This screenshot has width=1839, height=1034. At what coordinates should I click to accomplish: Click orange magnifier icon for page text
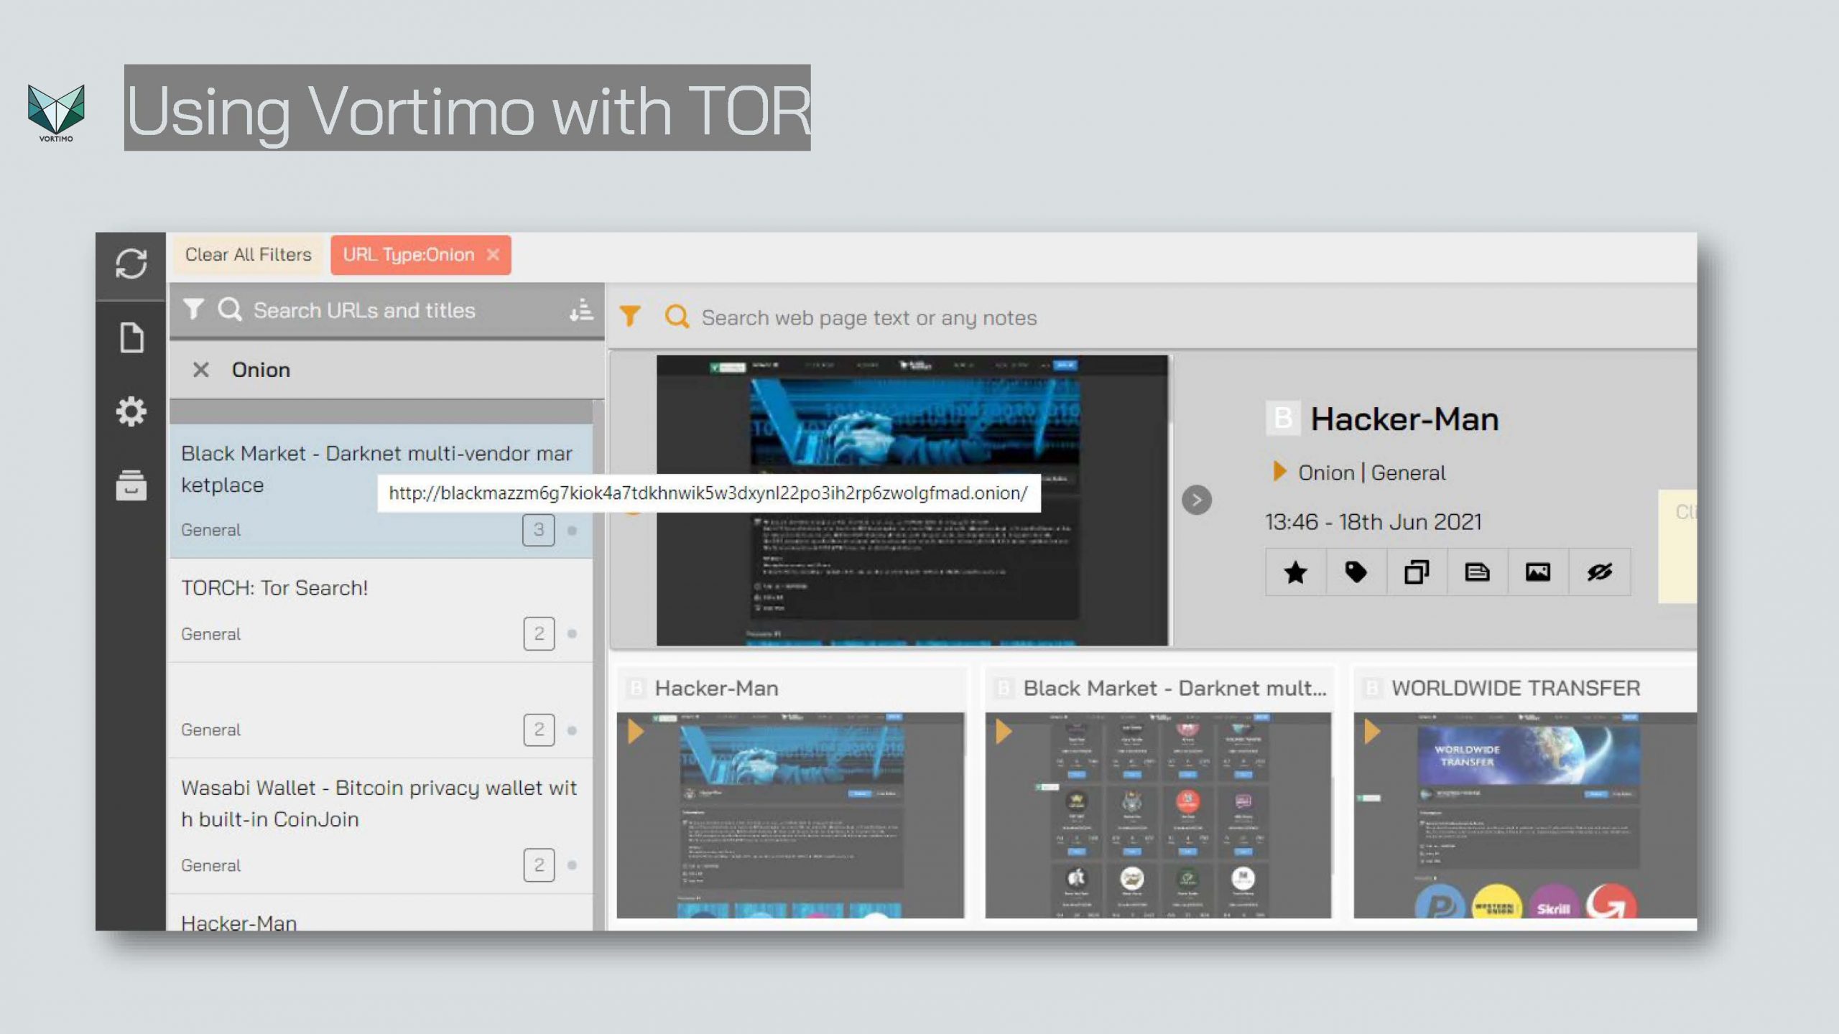[677, 316]
